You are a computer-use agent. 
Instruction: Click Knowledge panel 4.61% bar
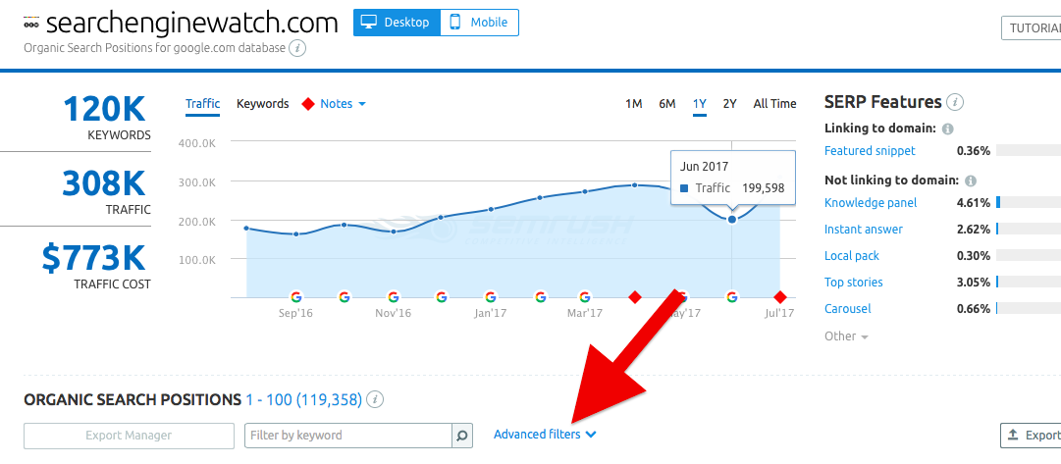[1029, 203]
